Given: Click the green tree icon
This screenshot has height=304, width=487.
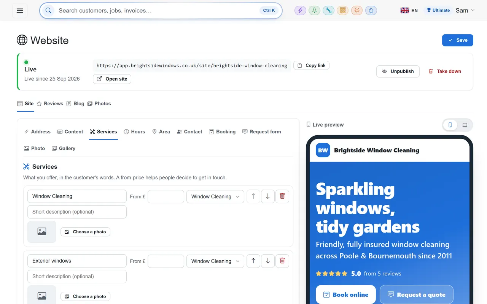Looking at the screenshot, I should (314, 11).
